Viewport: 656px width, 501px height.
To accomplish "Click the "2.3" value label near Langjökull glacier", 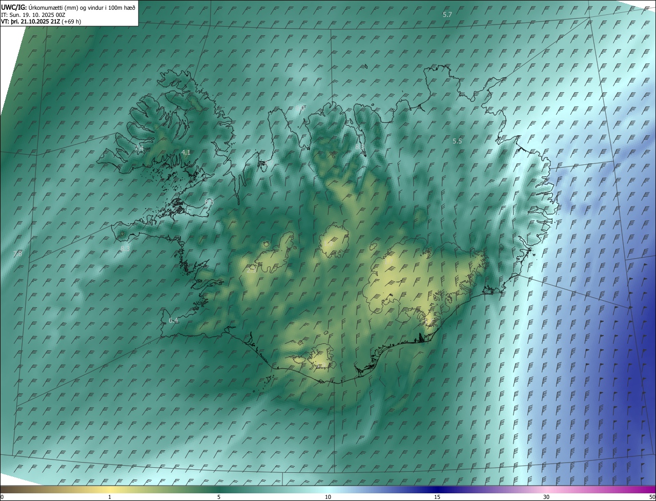I will (x=252, y=269).
